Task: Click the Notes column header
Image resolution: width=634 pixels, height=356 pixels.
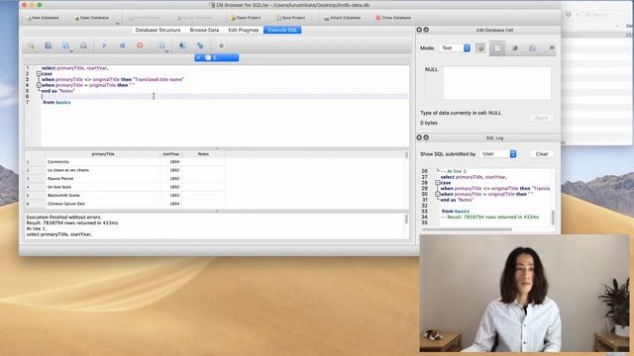Action: pyautogui.click(x=203, y=154)
